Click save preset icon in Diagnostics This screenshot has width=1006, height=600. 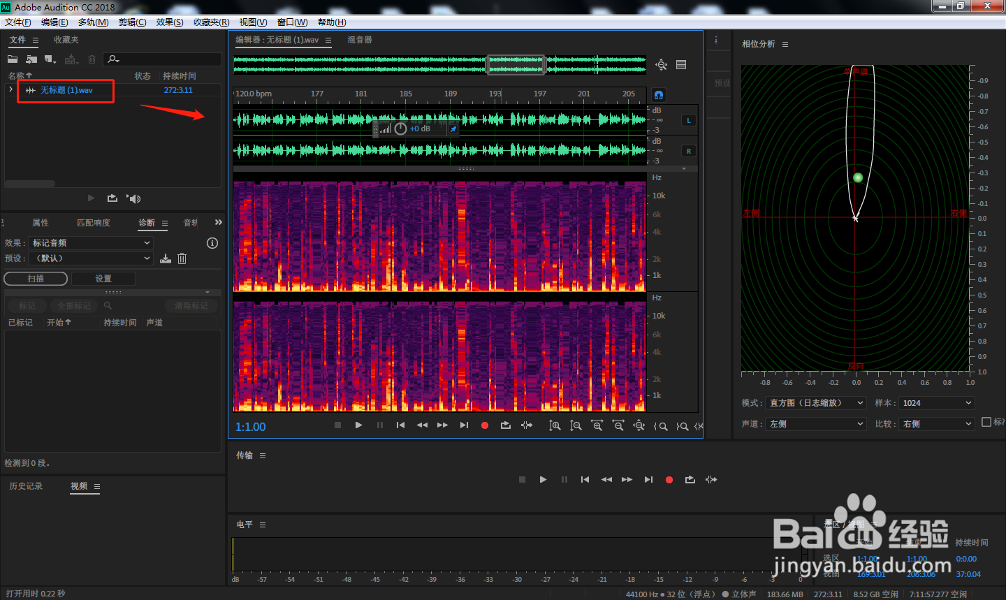click(x=166, y=258)
